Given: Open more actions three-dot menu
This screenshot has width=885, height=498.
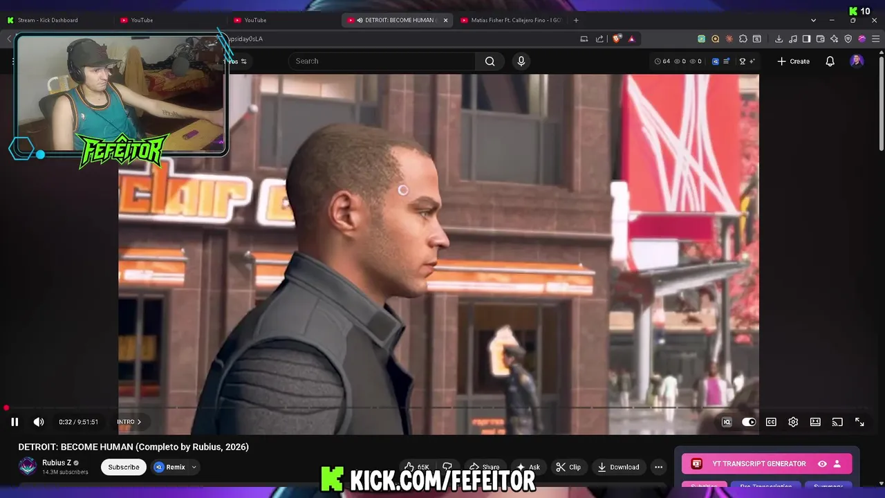Looking at the screenshot, I should coord(658,467).
